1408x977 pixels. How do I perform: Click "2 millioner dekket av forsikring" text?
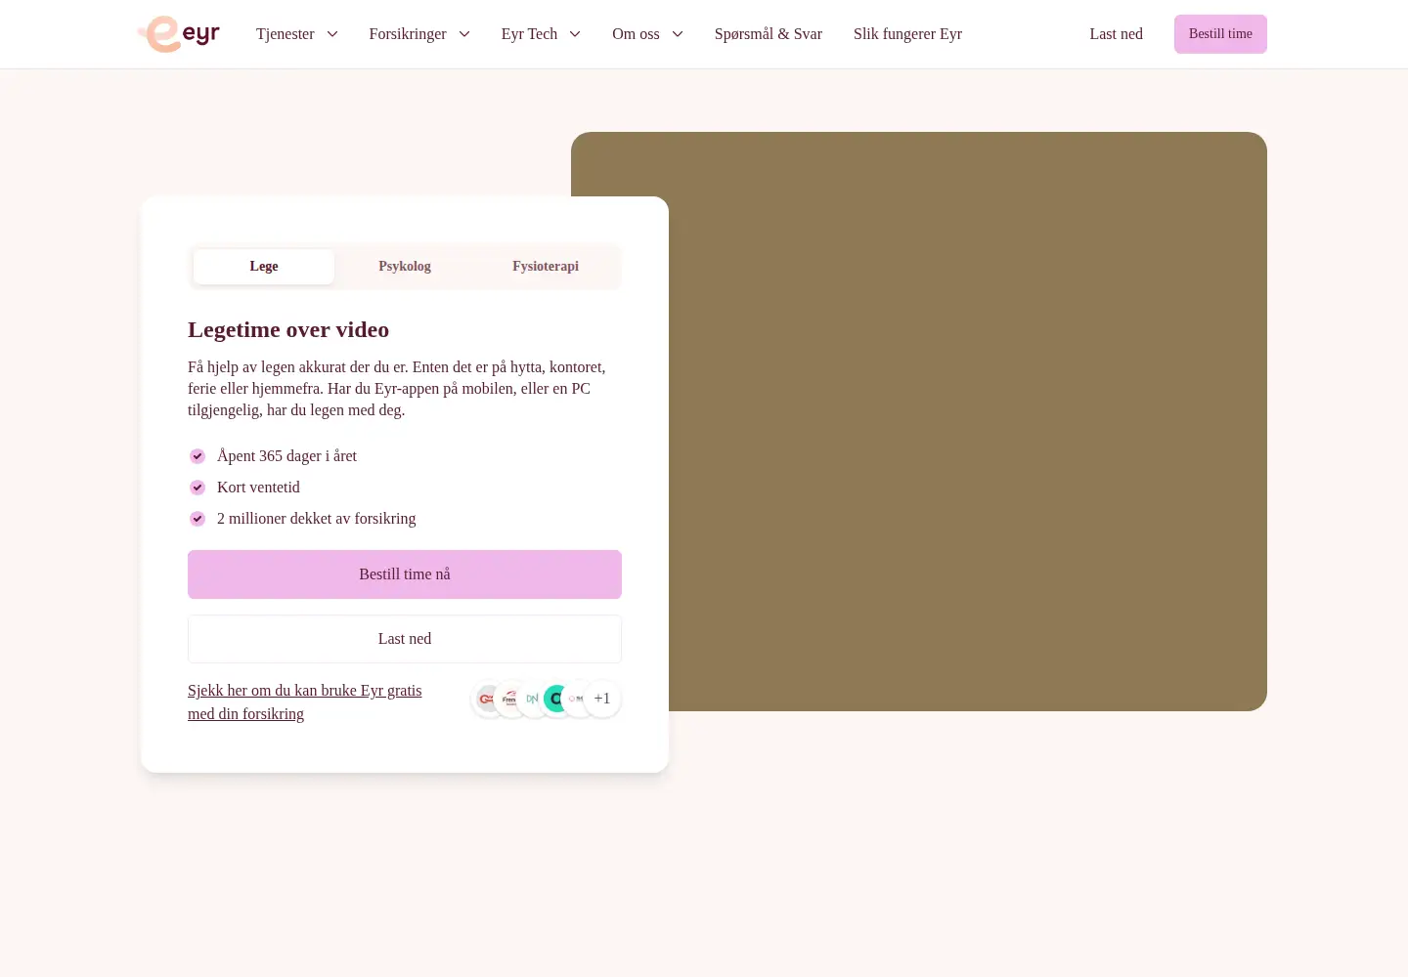(x=317, y=519)
